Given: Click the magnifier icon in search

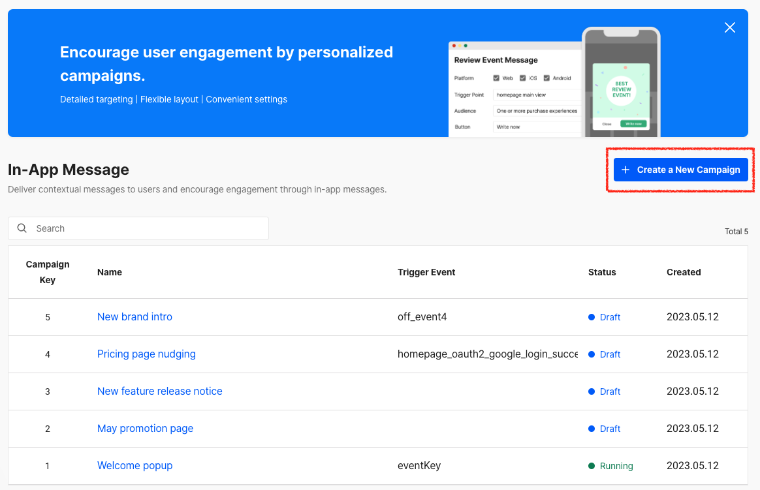Looking at the screenshot, I should [22, 228].
